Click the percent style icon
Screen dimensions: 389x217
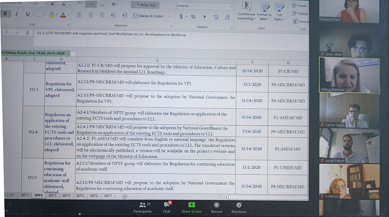pos(193,17)
